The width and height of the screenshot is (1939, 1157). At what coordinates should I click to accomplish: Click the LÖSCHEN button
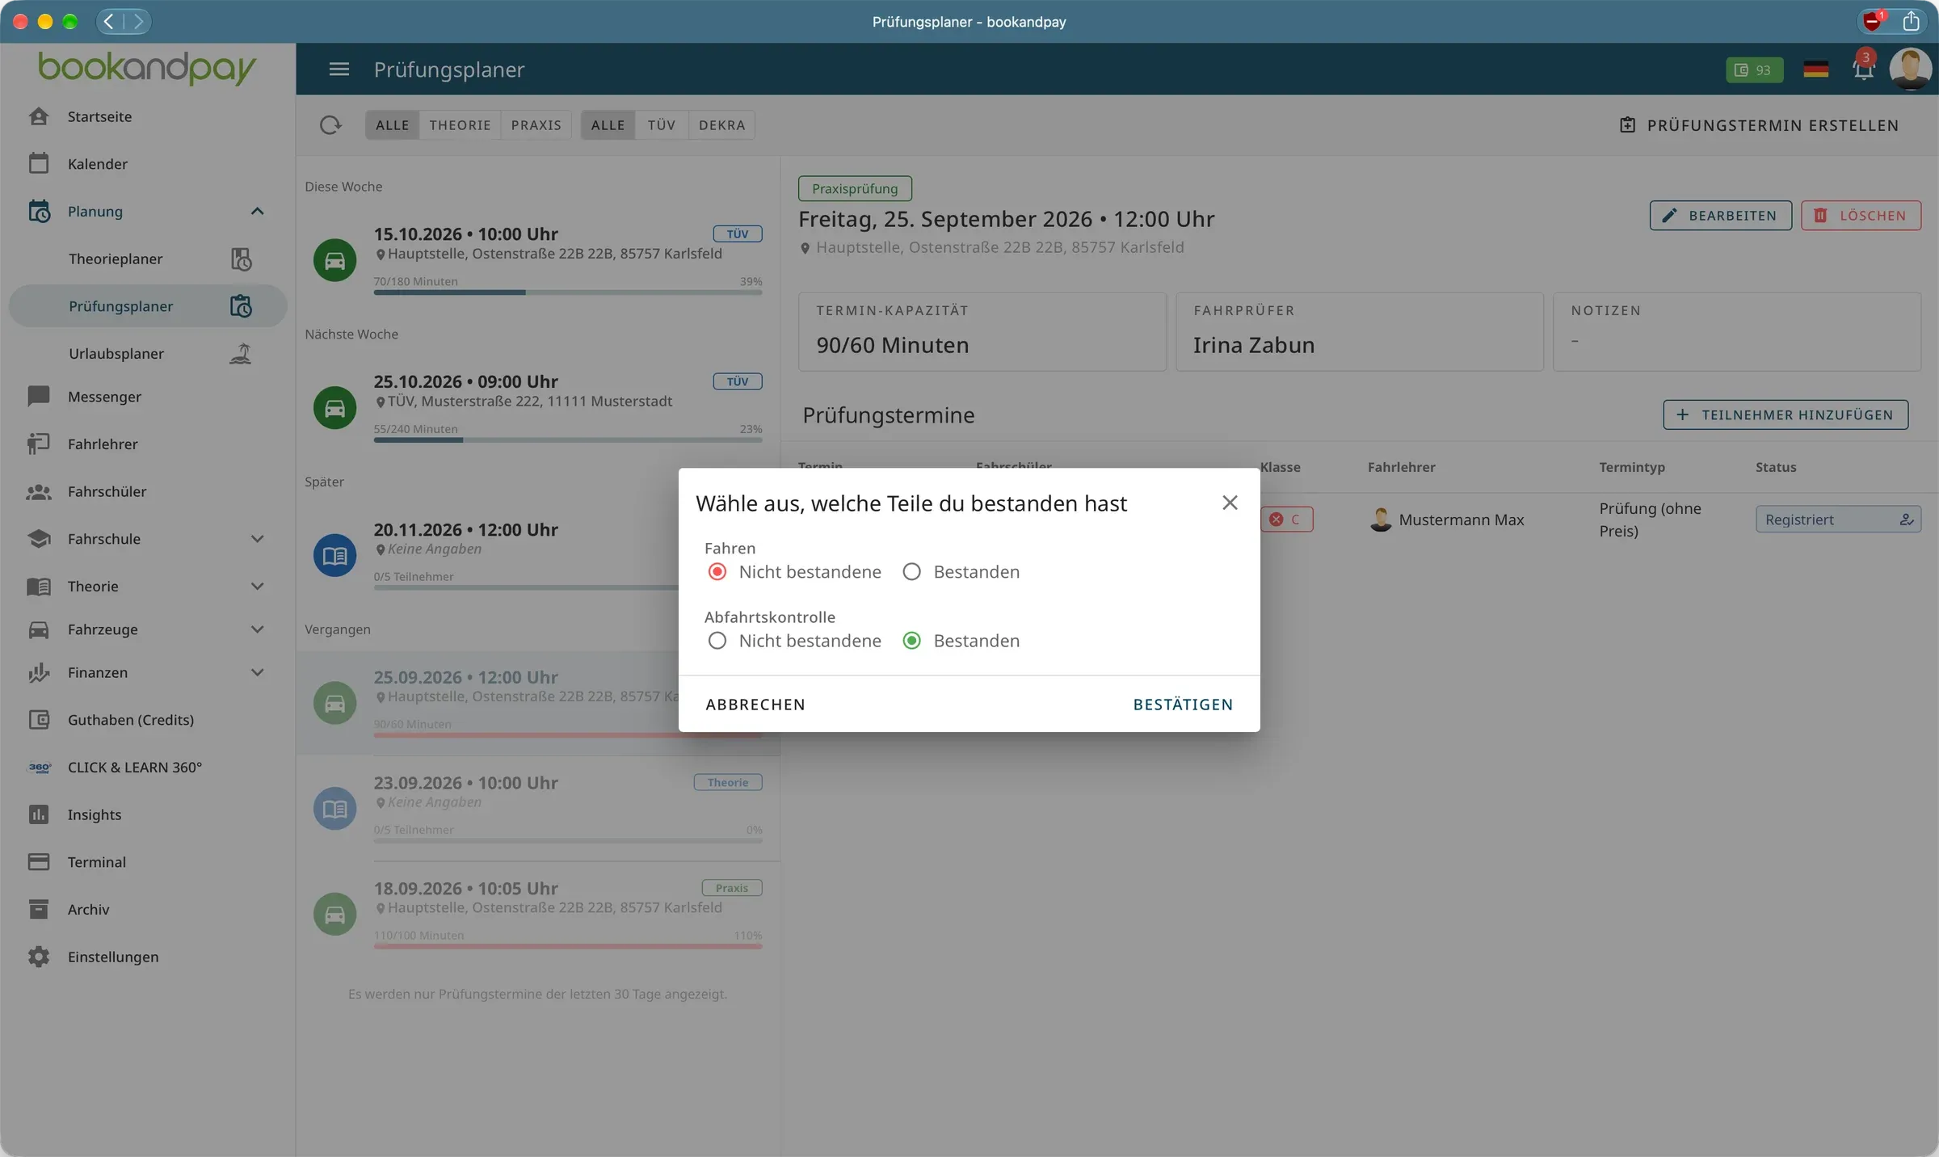[x=1861, y=216]
